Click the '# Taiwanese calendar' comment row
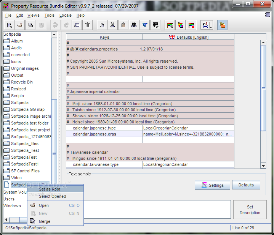 click(150, 152)
